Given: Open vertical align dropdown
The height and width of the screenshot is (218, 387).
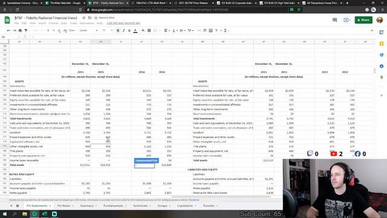Looking at the screenshot, I should pyautogui.click(x=175, y=30).
